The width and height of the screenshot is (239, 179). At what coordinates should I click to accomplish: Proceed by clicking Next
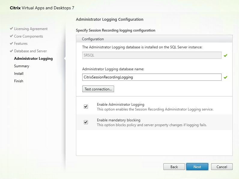pyautogui.click(x=197, y=167)
